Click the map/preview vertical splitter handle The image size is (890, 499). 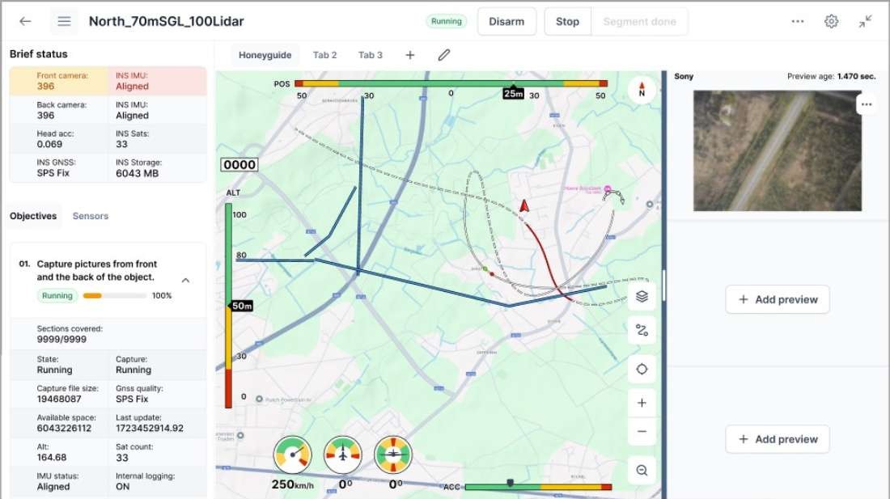[x=663, y=285]
